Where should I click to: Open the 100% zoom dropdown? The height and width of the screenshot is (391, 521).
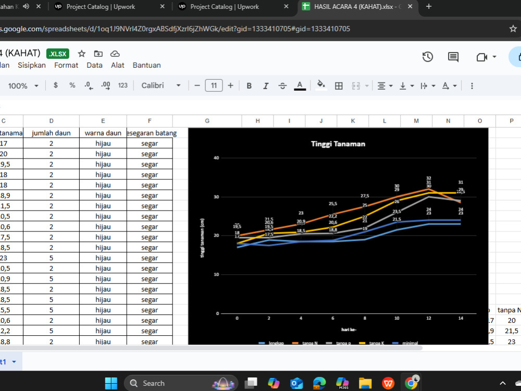pyautogui.click(x=23, y=86)
